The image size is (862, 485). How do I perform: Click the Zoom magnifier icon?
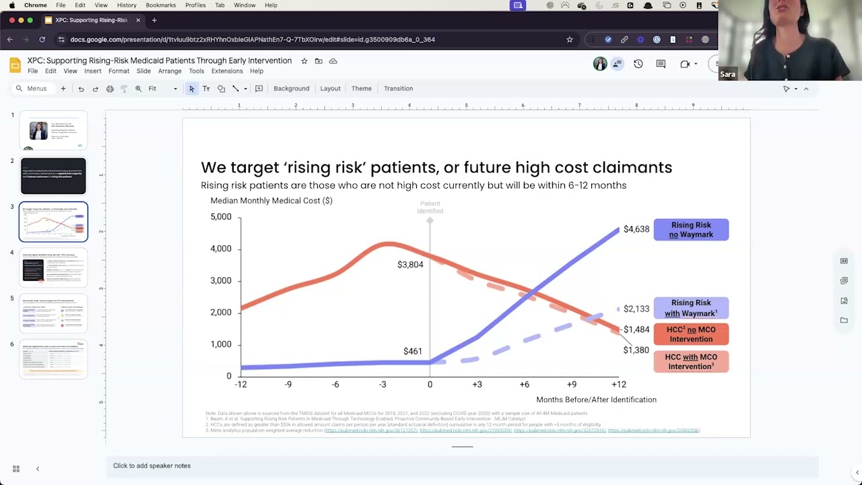point(138,89)
